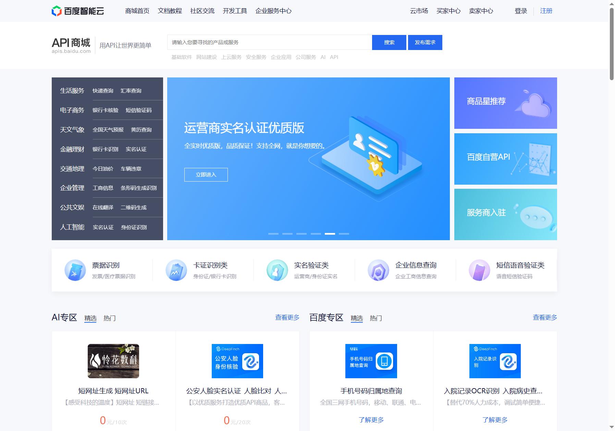Open the 实名验证类 shield icon
The width and height of the screenshot is (615, 431).
[x=277, y=270]
